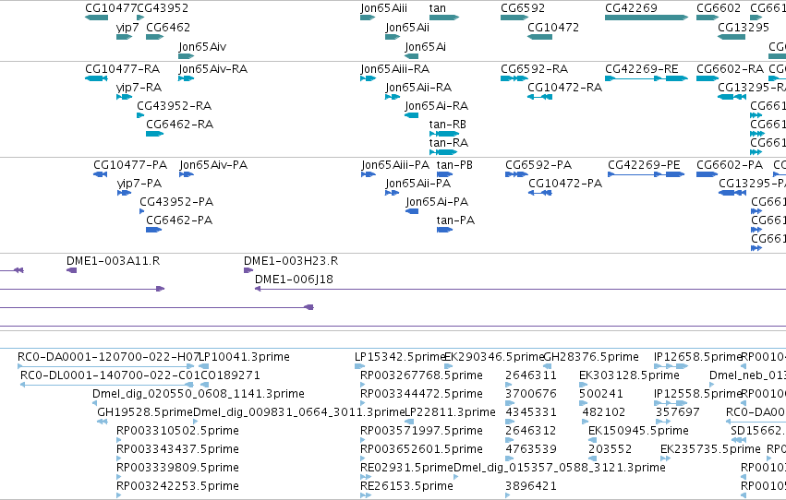The image size is (786, 500).
Task: Select the EK290346.5prime EST
Action: click(448, 366)
